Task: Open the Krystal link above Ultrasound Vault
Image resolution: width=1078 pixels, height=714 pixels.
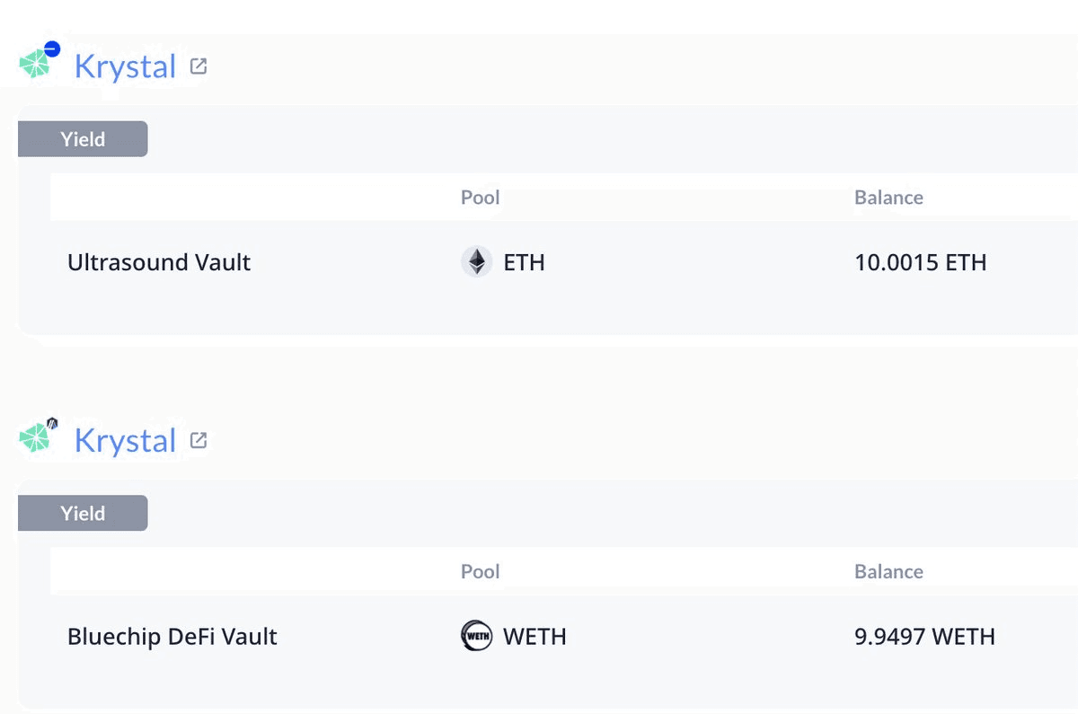Action: (125, 66)
